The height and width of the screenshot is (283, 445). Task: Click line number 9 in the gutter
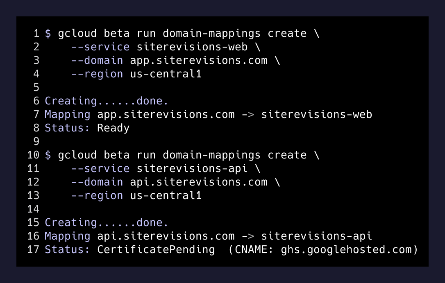pyautogui.click(x=36, y=142)
